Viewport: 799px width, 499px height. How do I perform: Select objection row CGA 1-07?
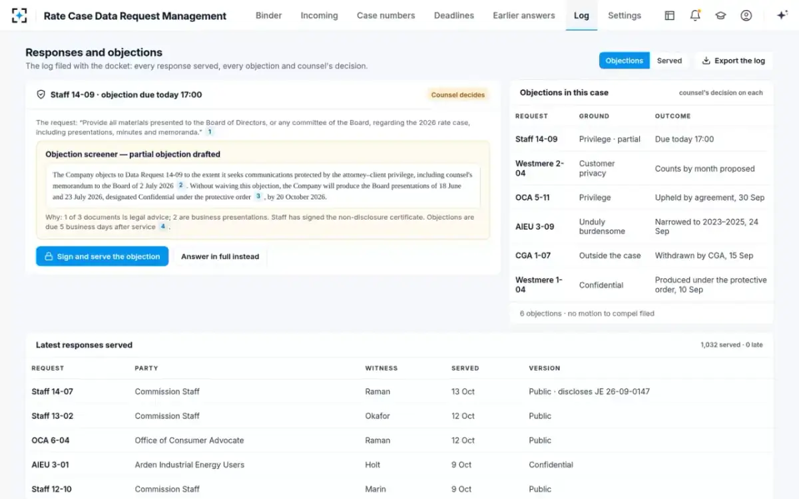click(x=642, y=255)
